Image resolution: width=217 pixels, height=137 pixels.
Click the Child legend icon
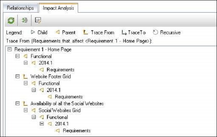click(x=33, y=32)
